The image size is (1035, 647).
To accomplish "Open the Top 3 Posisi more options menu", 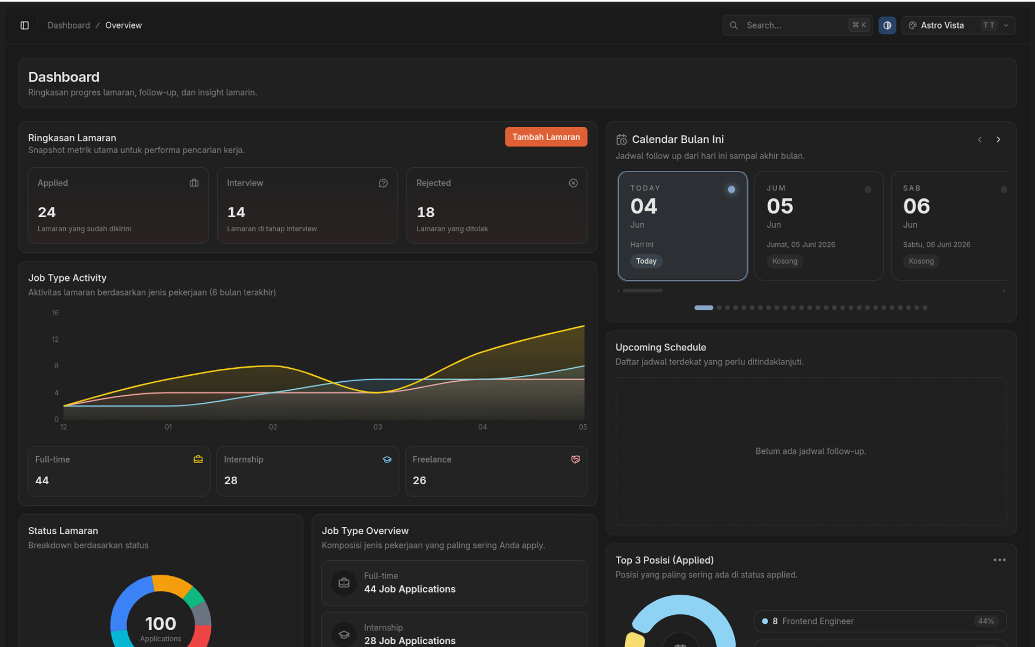I will (999, 560).
